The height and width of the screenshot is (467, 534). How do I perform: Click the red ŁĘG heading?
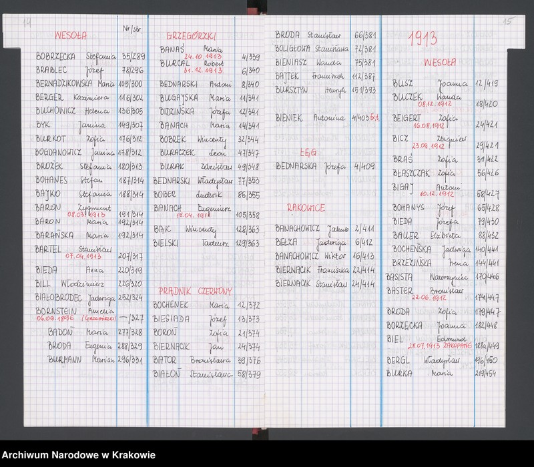point(308,153)
